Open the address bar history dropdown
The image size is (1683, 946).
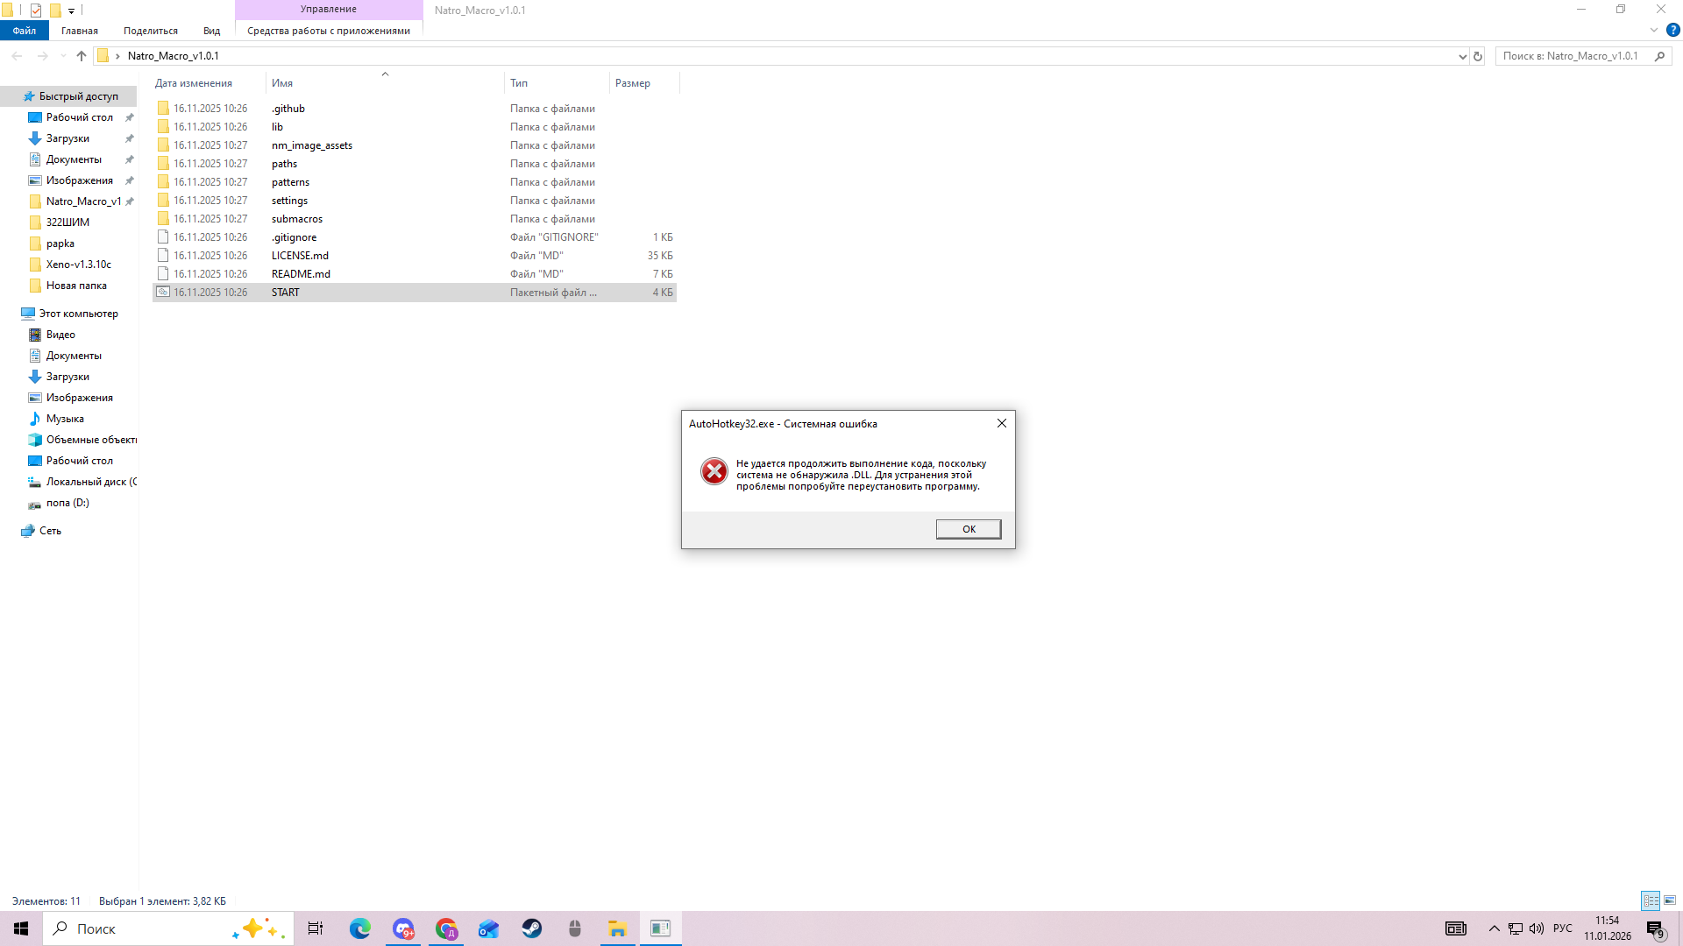pos(1462,56)
